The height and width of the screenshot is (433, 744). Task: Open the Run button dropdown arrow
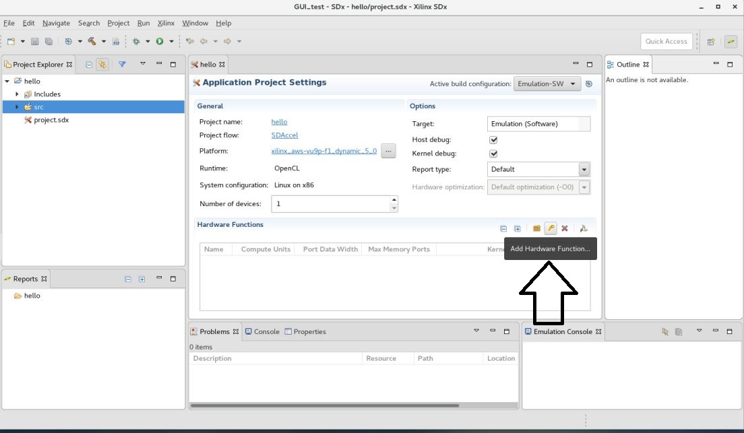(x=171, y=41)
